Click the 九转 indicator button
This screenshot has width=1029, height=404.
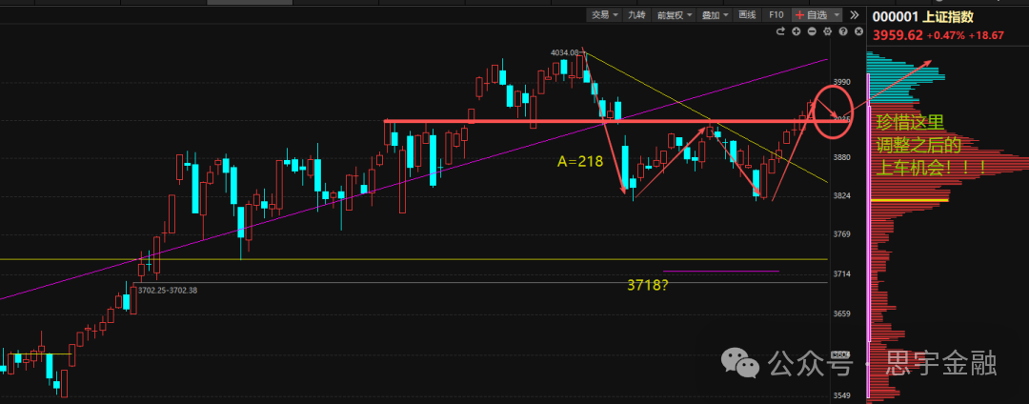coord(636,15)
